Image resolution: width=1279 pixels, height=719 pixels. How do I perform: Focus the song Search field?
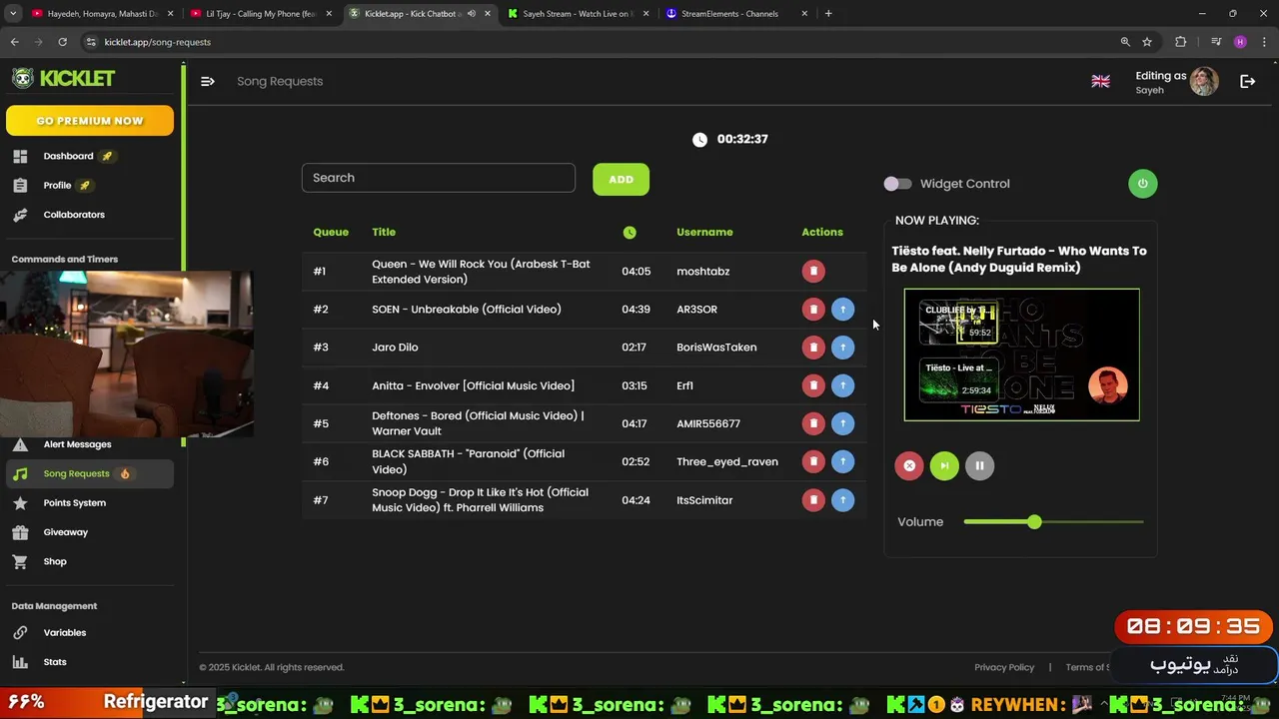pos(439,178)
